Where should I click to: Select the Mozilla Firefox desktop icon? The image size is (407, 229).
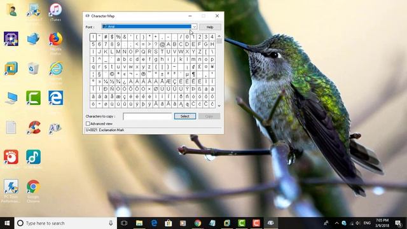(55, 43)
